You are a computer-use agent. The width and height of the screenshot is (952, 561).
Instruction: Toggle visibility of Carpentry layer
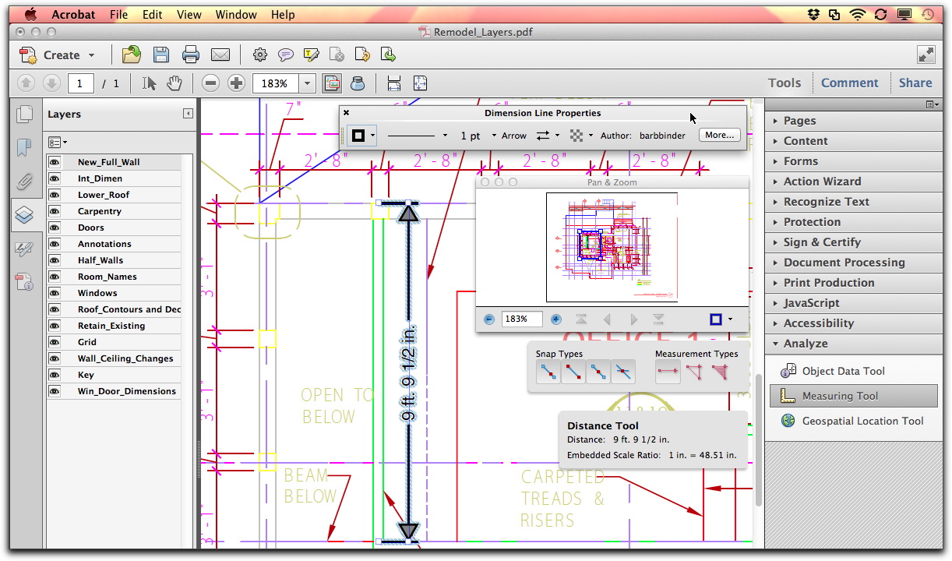(x=55, y=211)
